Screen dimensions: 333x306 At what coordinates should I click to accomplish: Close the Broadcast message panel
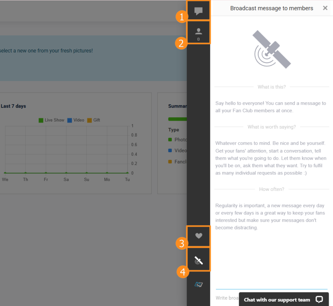point(325,8)
